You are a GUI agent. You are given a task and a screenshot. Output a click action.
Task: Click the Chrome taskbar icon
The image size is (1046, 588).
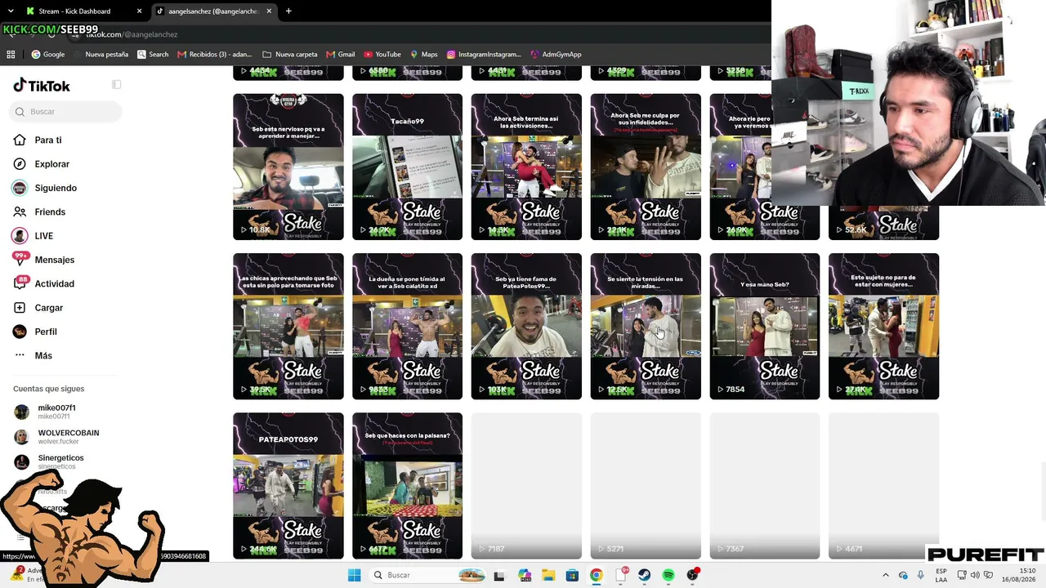point(597,575)
